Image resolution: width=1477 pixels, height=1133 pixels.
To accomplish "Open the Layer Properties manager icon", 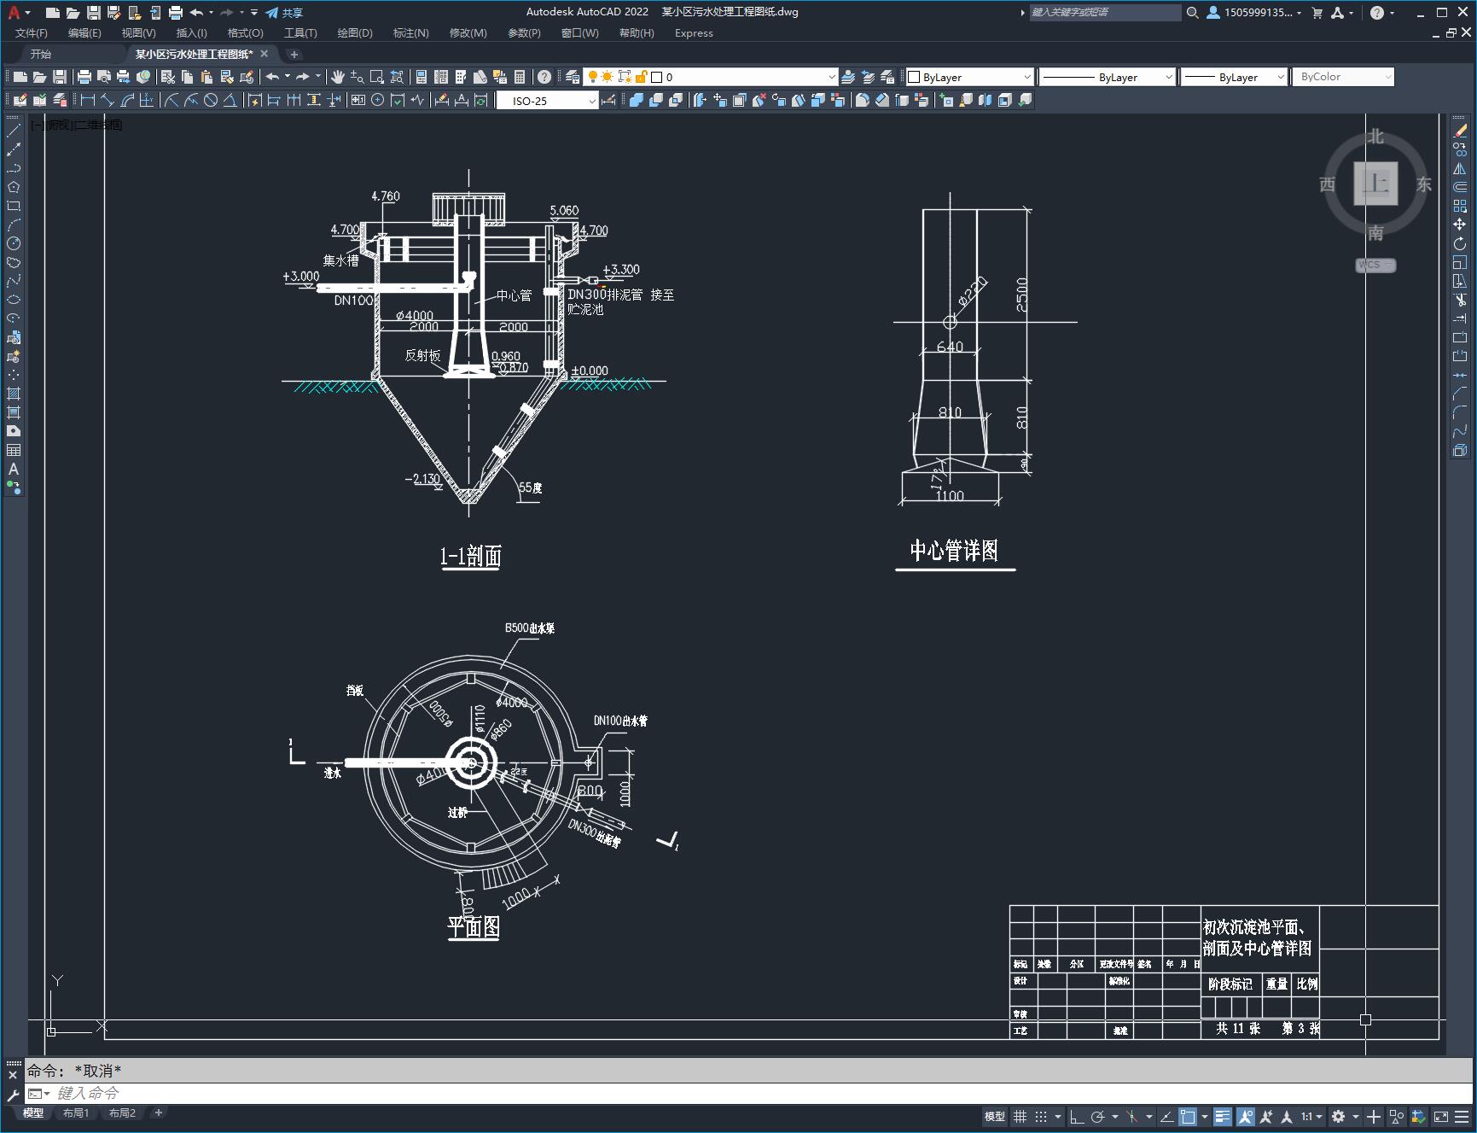I will tap(573, 77).
